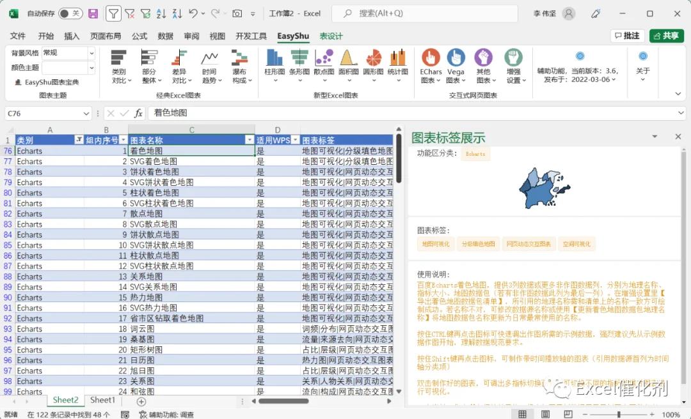
Task: Click the 共享 share button
Action: (x=666, y=36)
